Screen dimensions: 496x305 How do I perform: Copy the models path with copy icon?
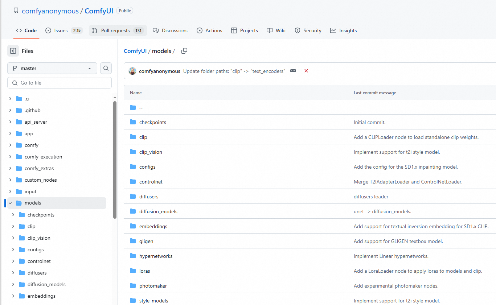(x=184, y=51)
